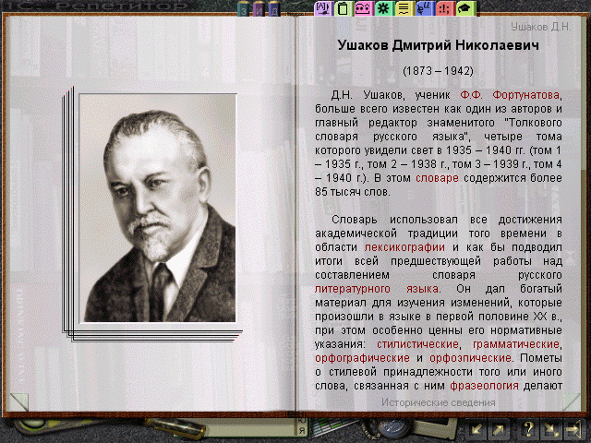Open the phonetics [A] purple tab
The height and width of the screenshot is (443, 591).
click(323, 8)
